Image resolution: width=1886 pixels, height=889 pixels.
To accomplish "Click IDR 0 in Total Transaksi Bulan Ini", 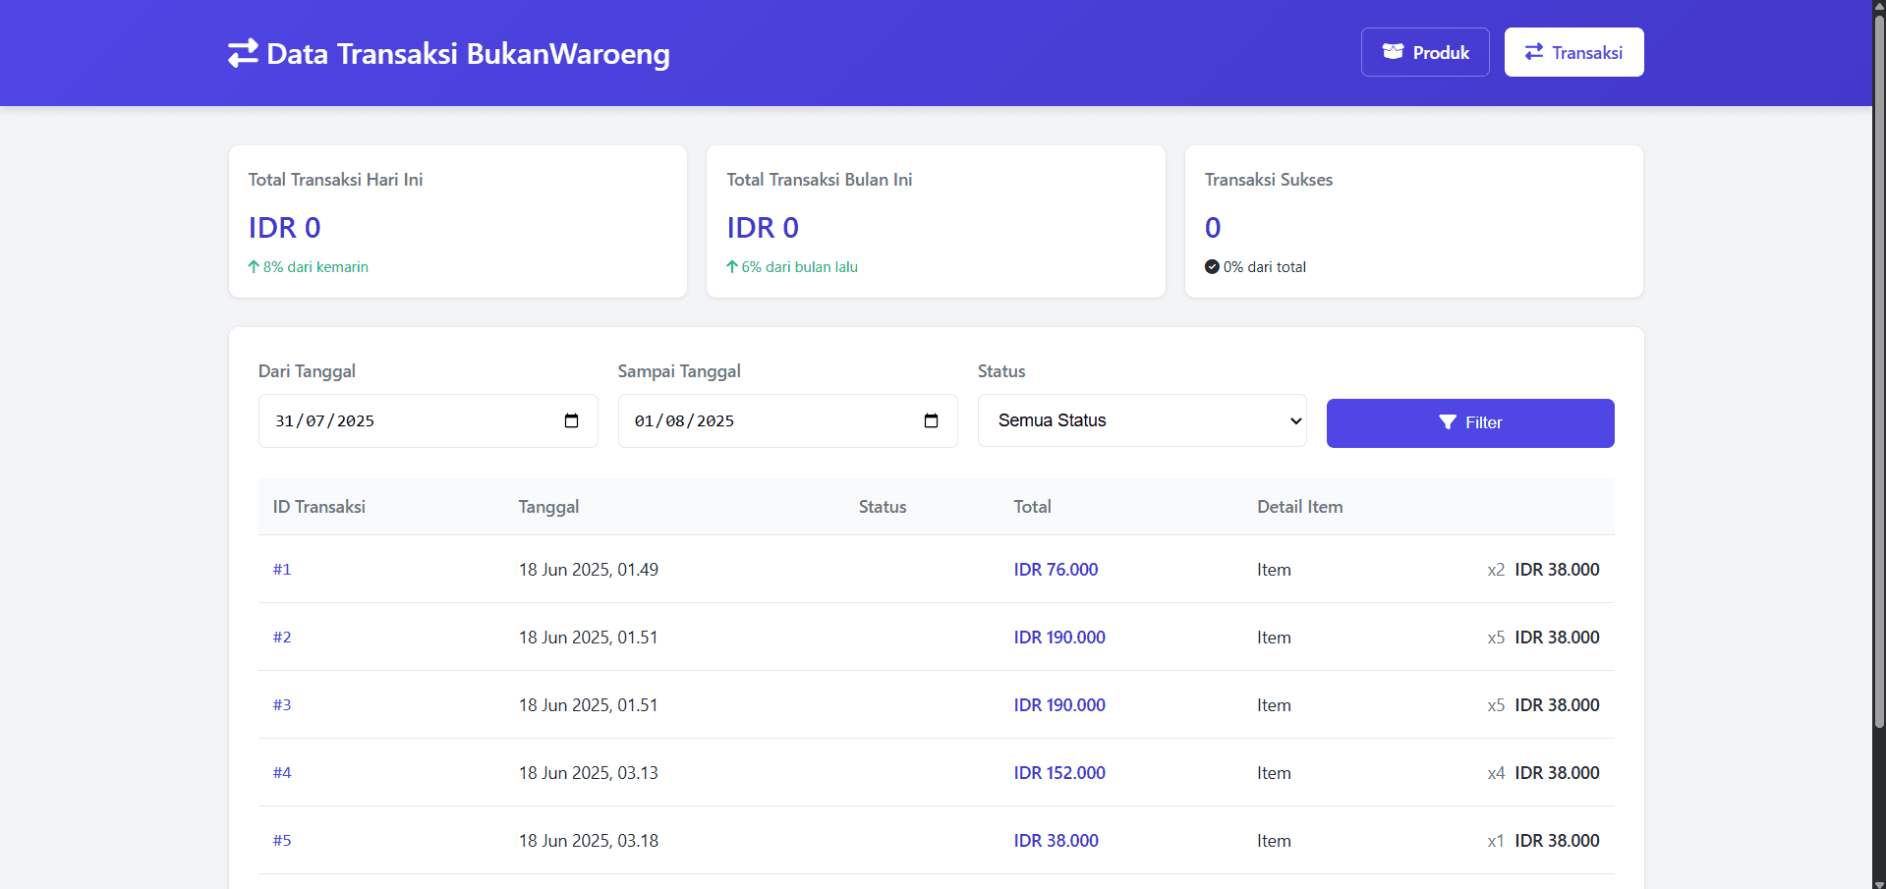I will coord(763,228).
